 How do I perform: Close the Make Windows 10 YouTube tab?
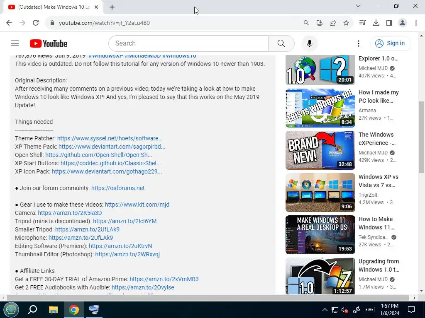pos(96,7)
